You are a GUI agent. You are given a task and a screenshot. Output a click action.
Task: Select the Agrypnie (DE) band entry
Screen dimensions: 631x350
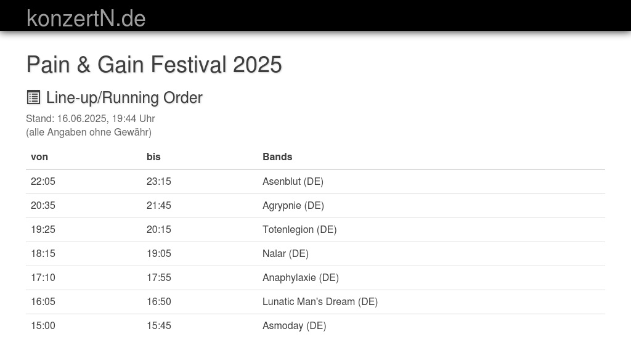pos(293,205)
